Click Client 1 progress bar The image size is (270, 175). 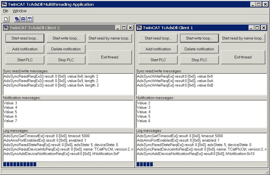point(202,164)
